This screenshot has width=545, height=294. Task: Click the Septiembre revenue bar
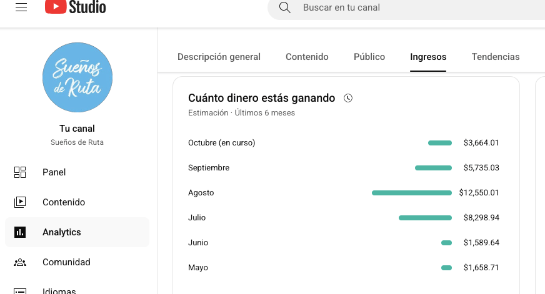point(433,168)
